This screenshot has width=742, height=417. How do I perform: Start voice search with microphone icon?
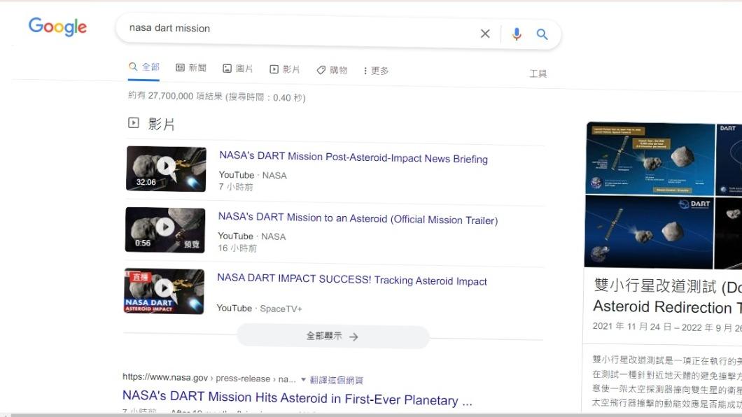(x=517, y=34)
